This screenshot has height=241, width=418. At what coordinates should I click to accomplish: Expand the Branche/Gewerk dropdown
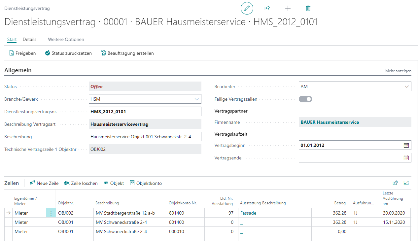click(x=196, y=99)
